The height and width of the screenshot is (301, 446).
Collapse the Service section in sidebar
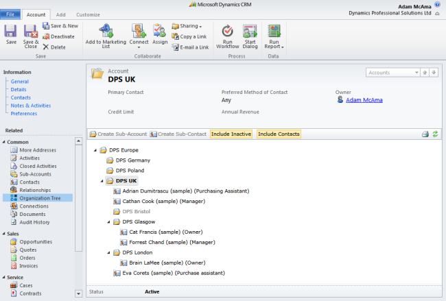click(3, 277)
